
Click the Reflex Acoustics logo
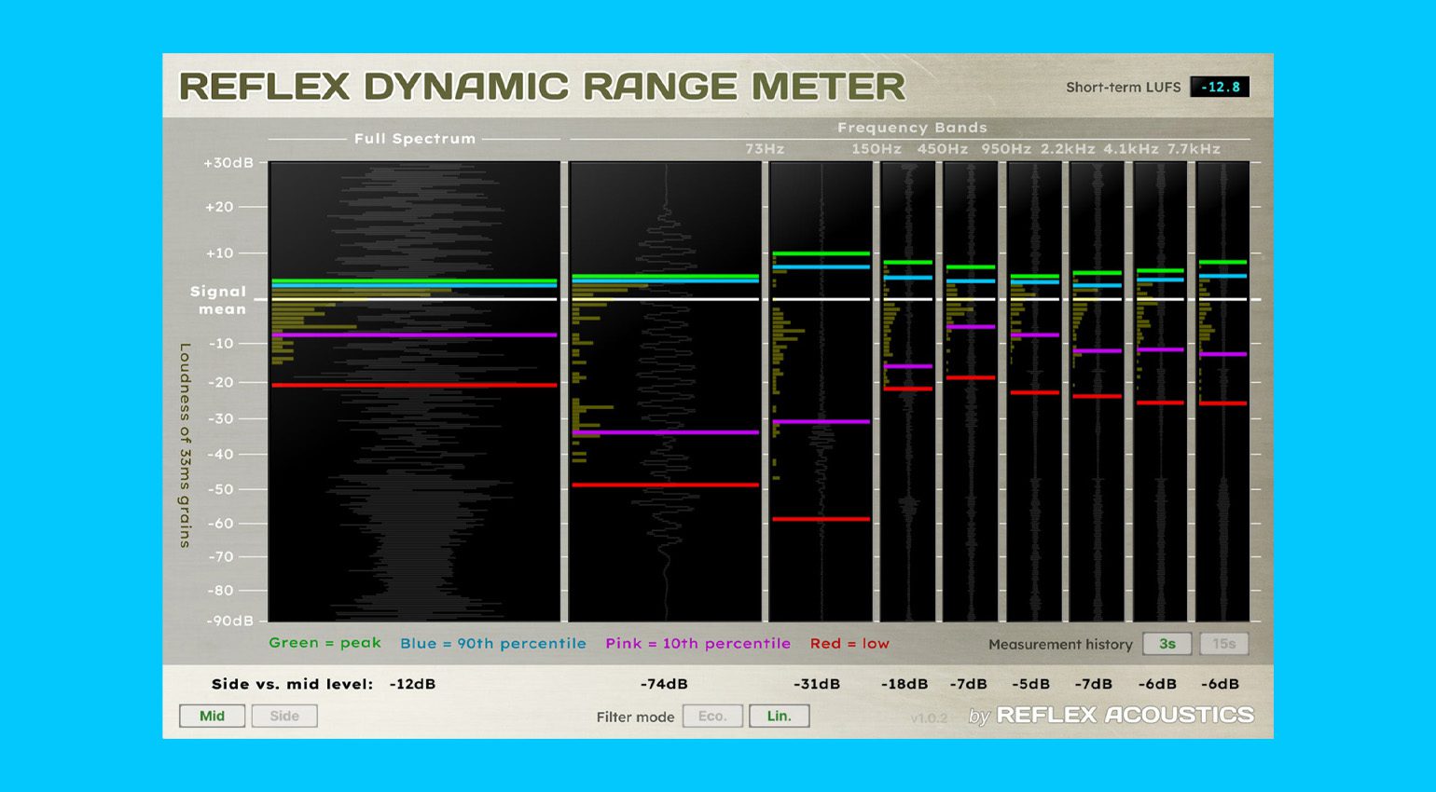(1125, 715)
